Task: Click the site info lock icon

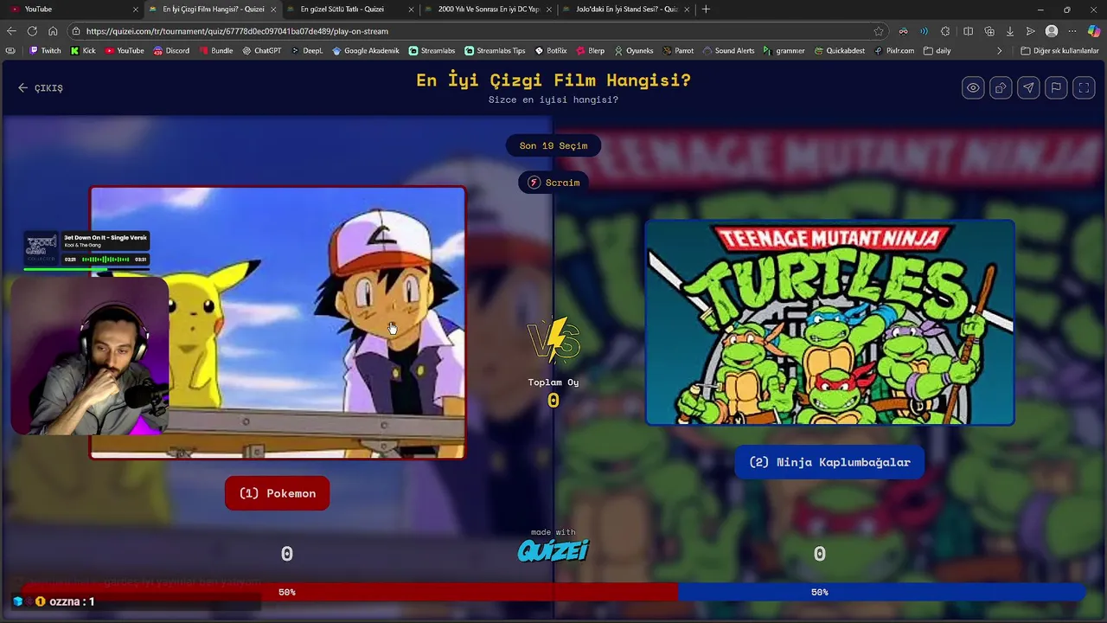Action: [76, 31]
